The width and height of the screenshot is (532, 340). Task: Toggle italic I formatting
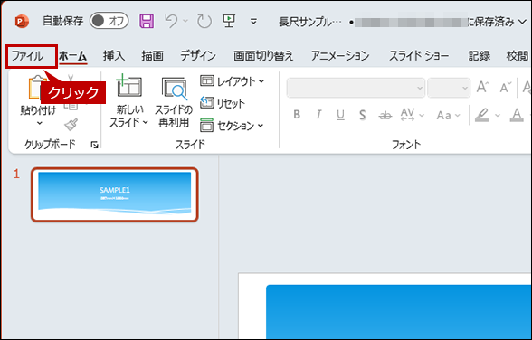(318, 115)
